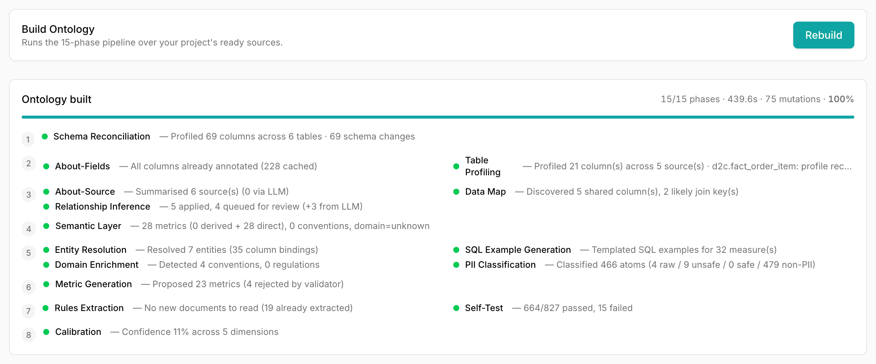
Task: Click step number 2 badge
Action: [29, 163]
